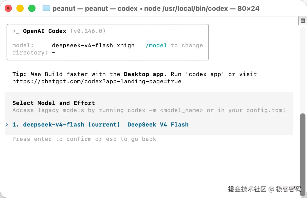The image size is (307, 198).
Task: Click the 'directory:' label
Action: (x=30, y=53)
